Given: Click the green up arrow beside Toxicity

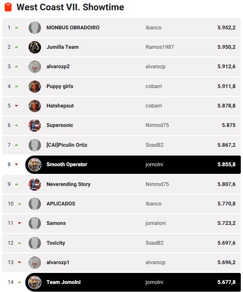Looking at the screenshot, I should [19, 243].
